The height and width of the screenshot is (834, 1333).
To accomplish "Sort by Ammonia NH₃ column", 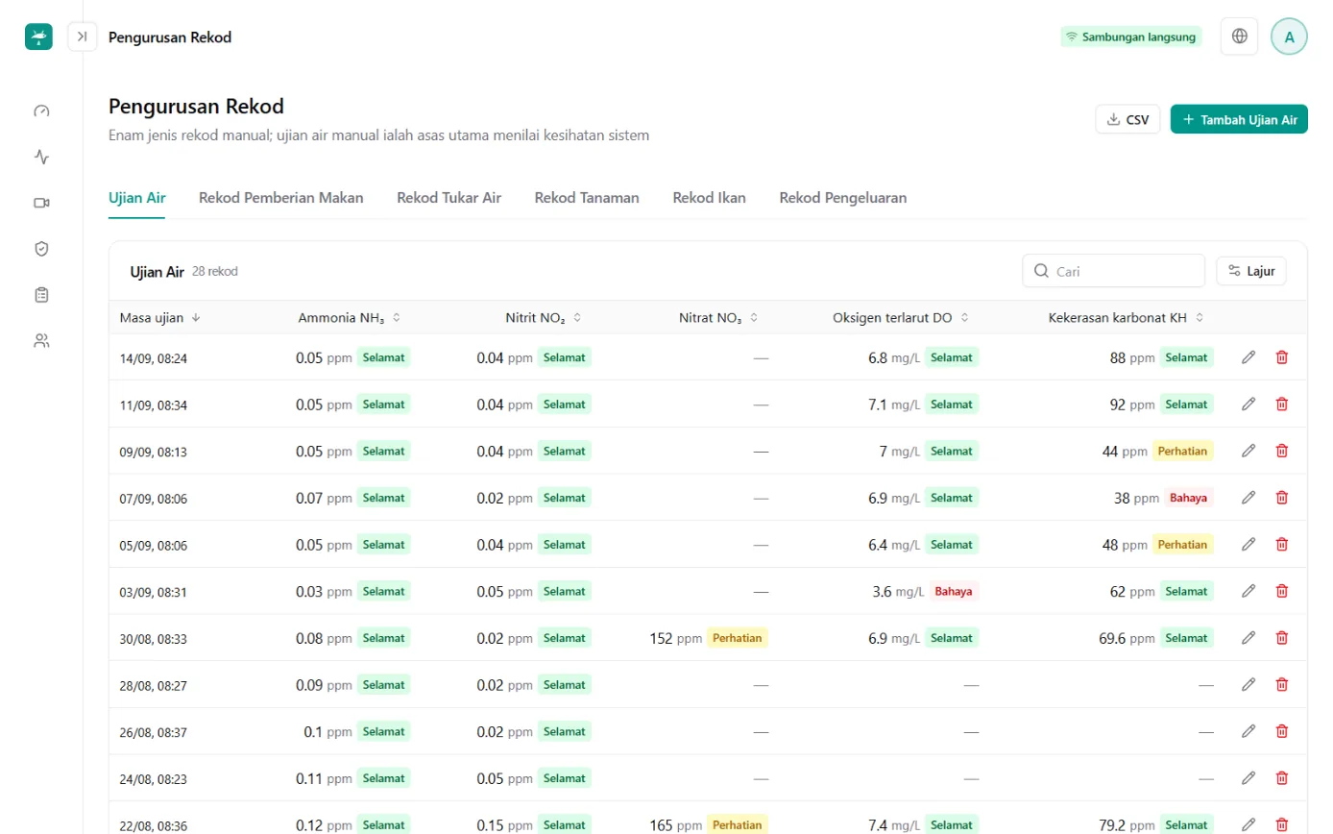I will (350, 317).
